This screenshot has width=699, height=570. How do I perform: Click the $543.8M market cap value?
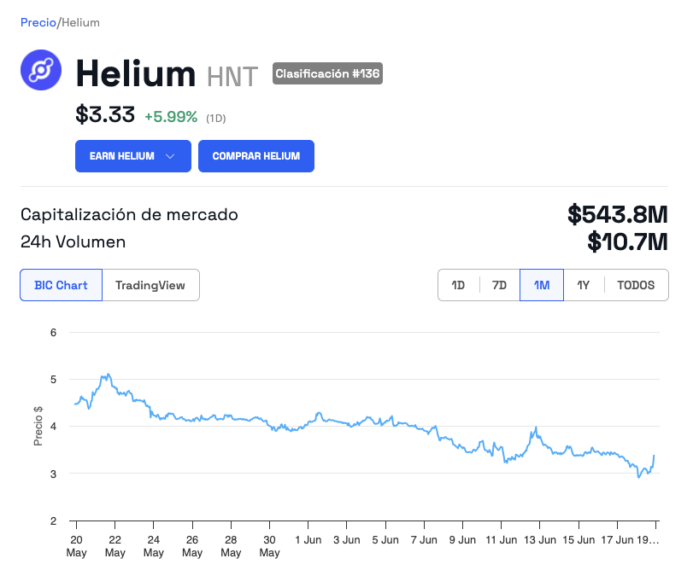click(x=617, y=214)
